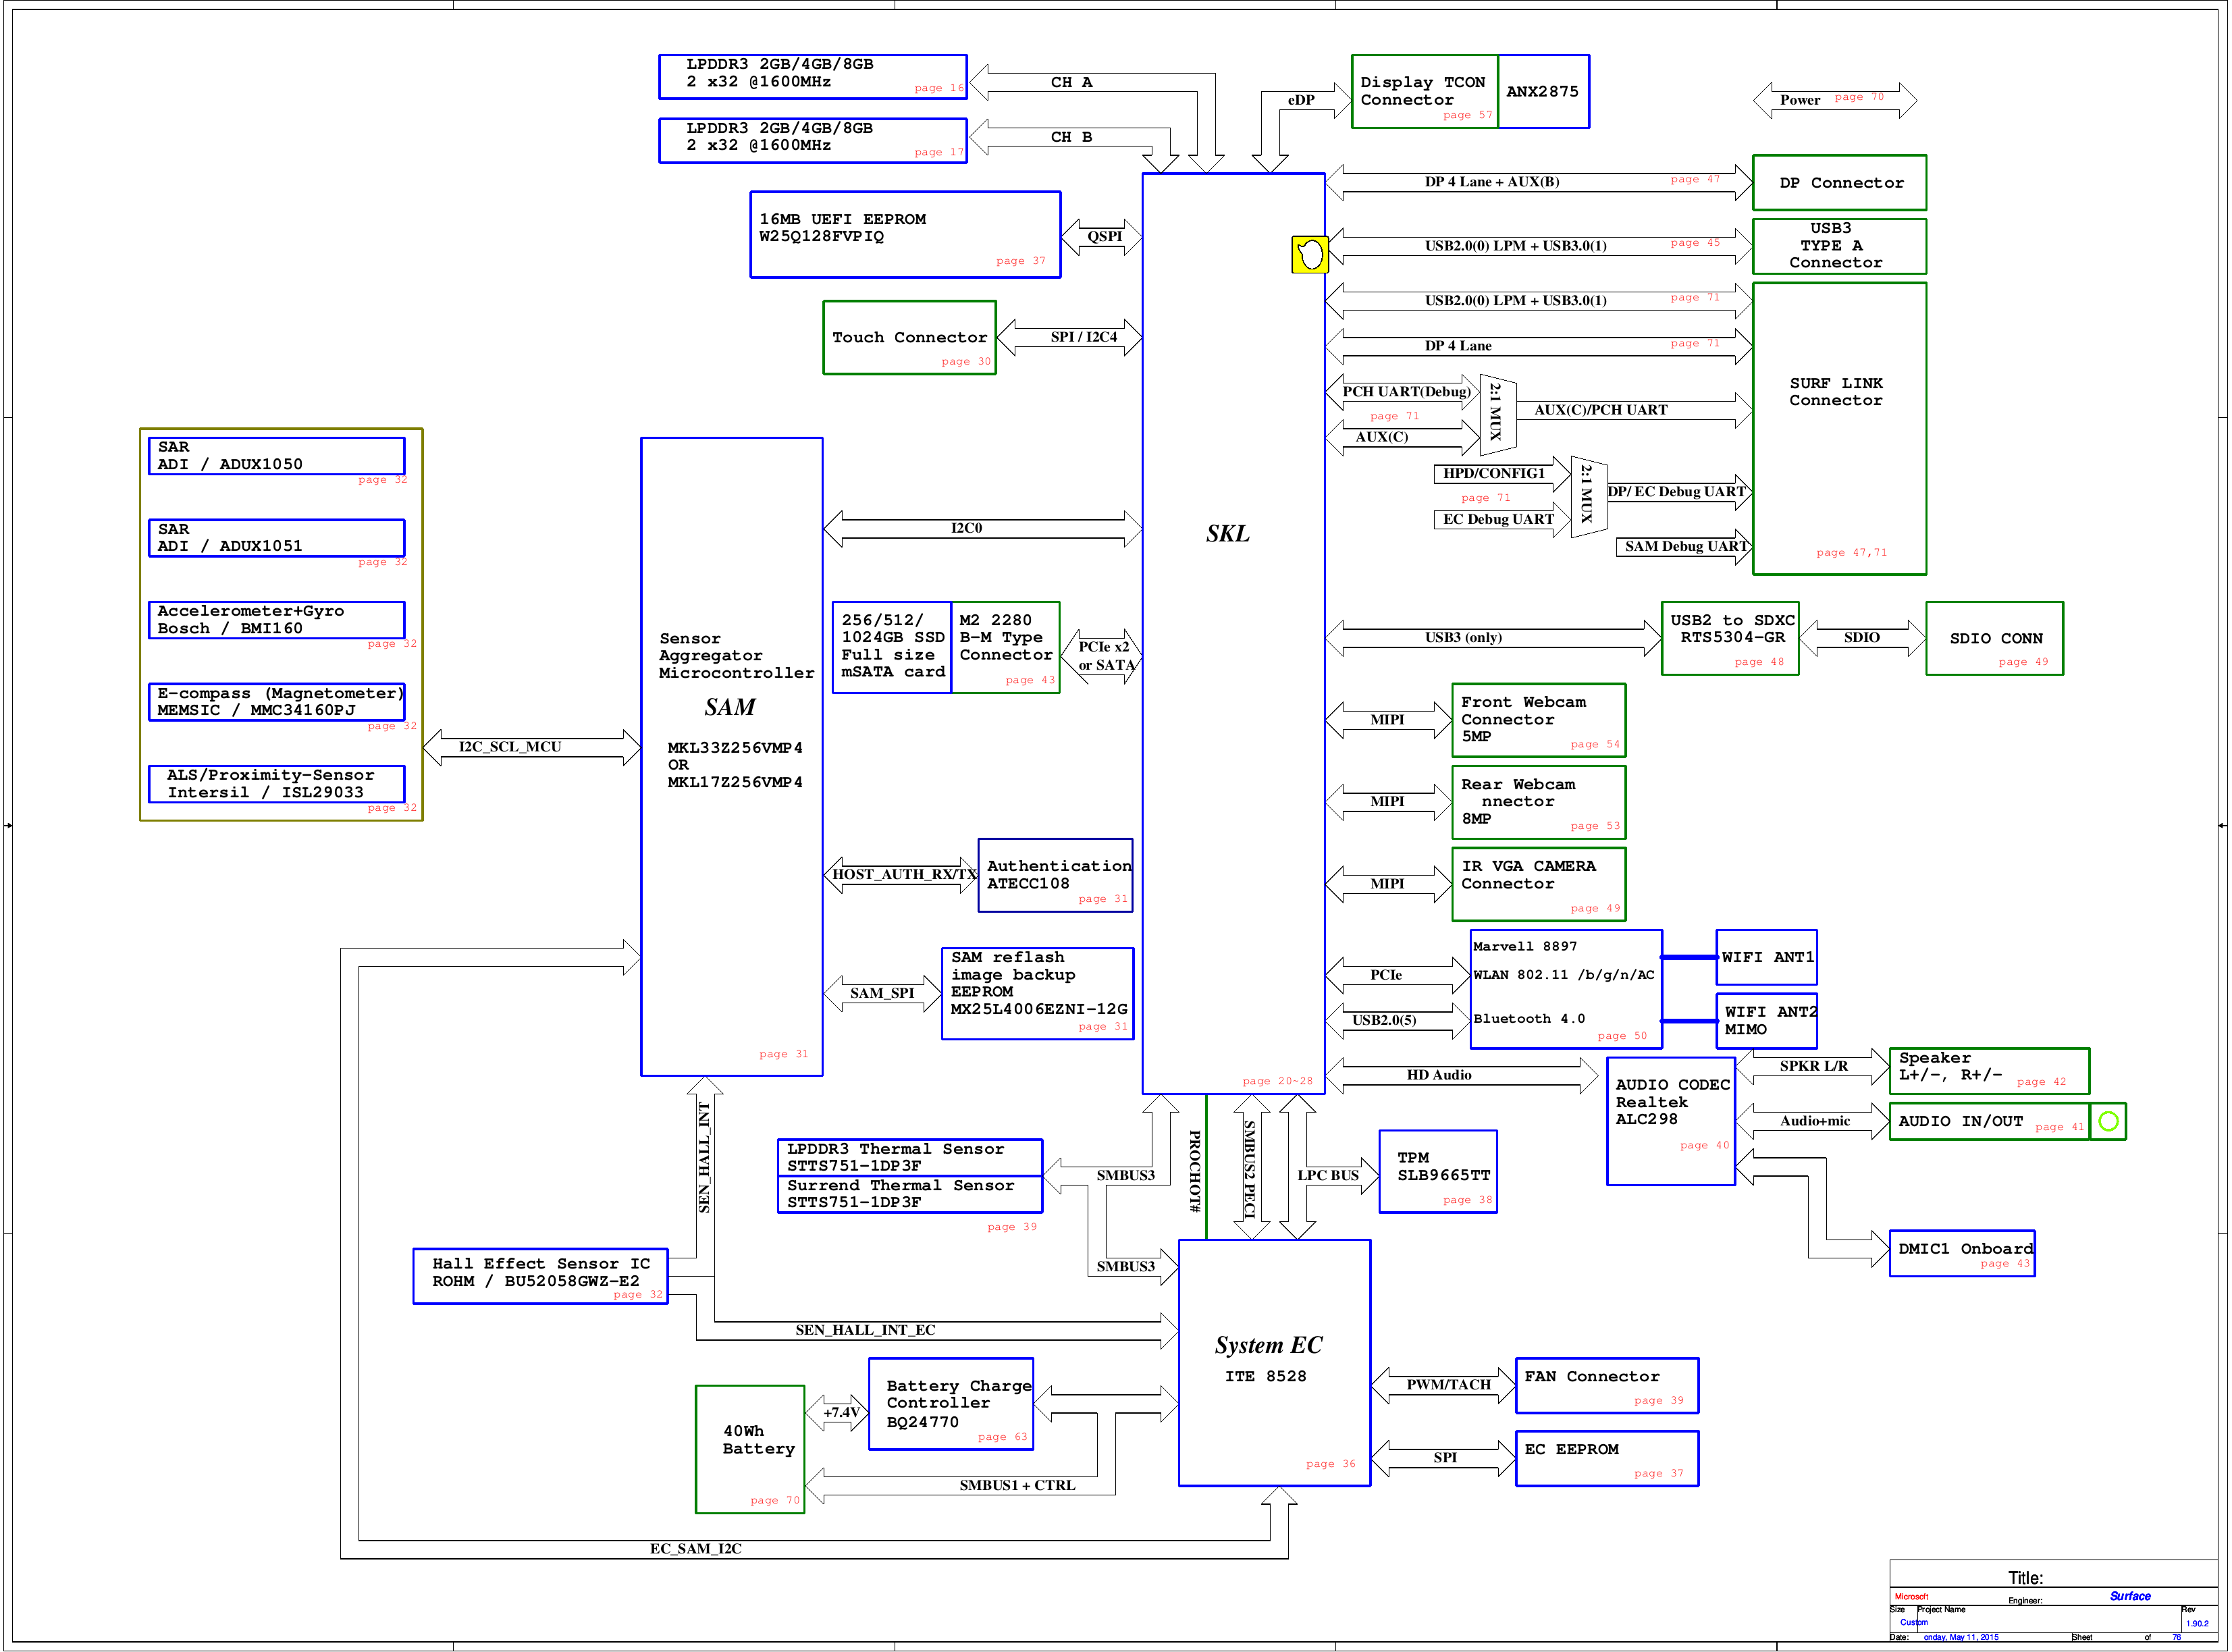Select the WIFI ANT1 box
Viewport: 2232px width, 1652px height.
click(x=1767, y=958)
